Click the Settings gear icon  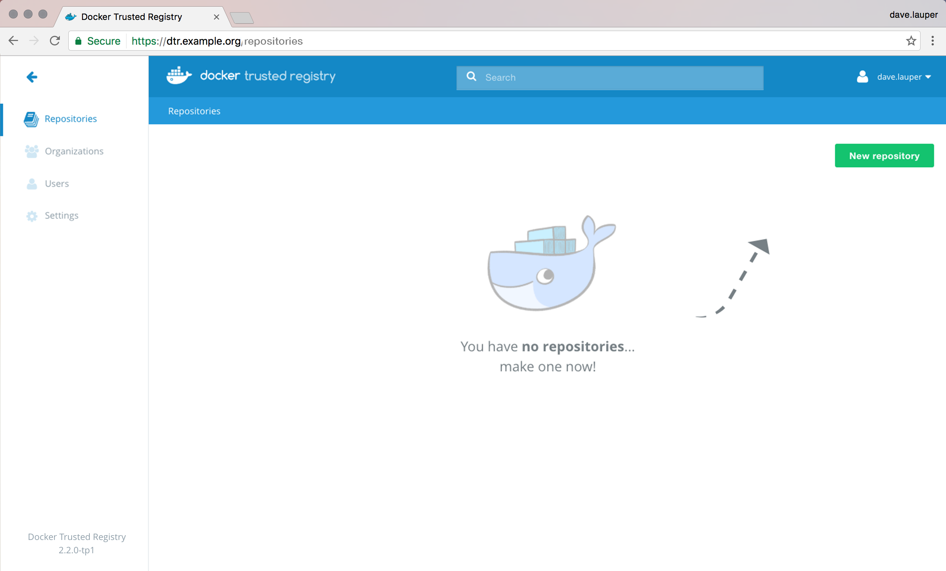pos(32,216)
